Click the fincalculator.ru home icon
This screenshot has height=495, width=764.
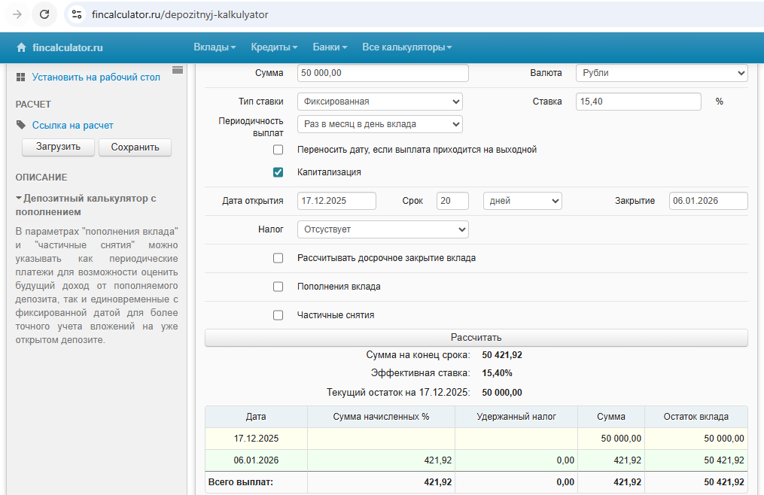click(21, 47)
